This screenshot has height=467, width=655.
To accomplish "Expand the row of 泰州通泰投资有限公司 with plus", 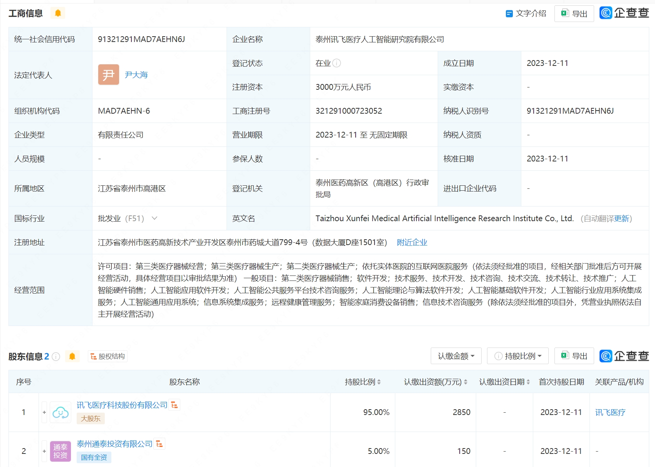I will coord(44,451).
